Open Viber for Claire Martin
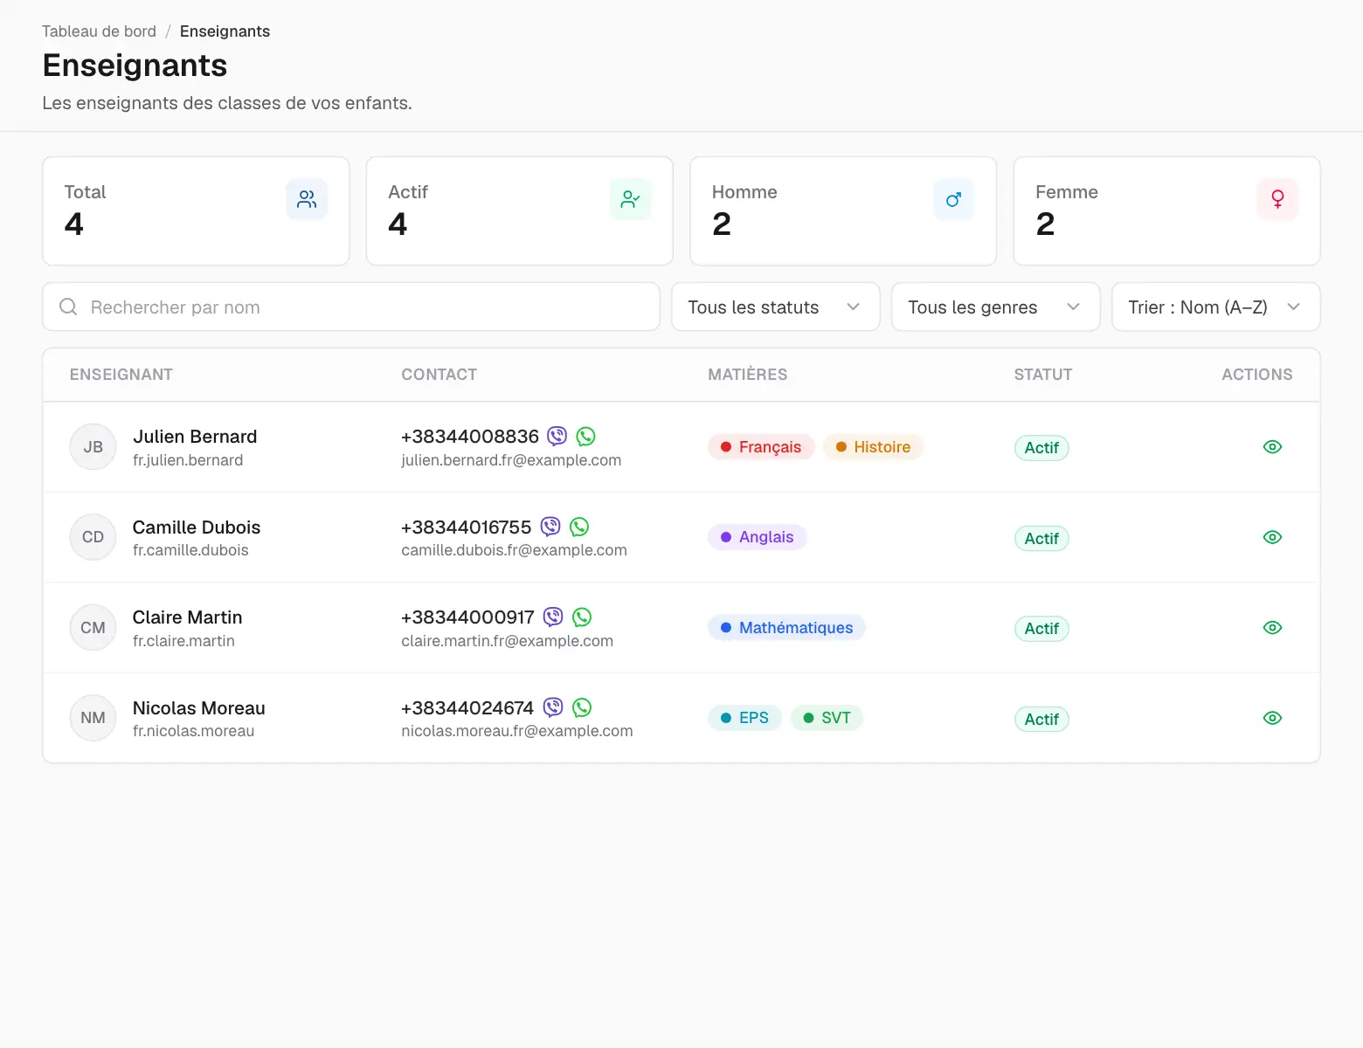The height and width of the screenshot is (1048, 1363). [x=553, y=617]
